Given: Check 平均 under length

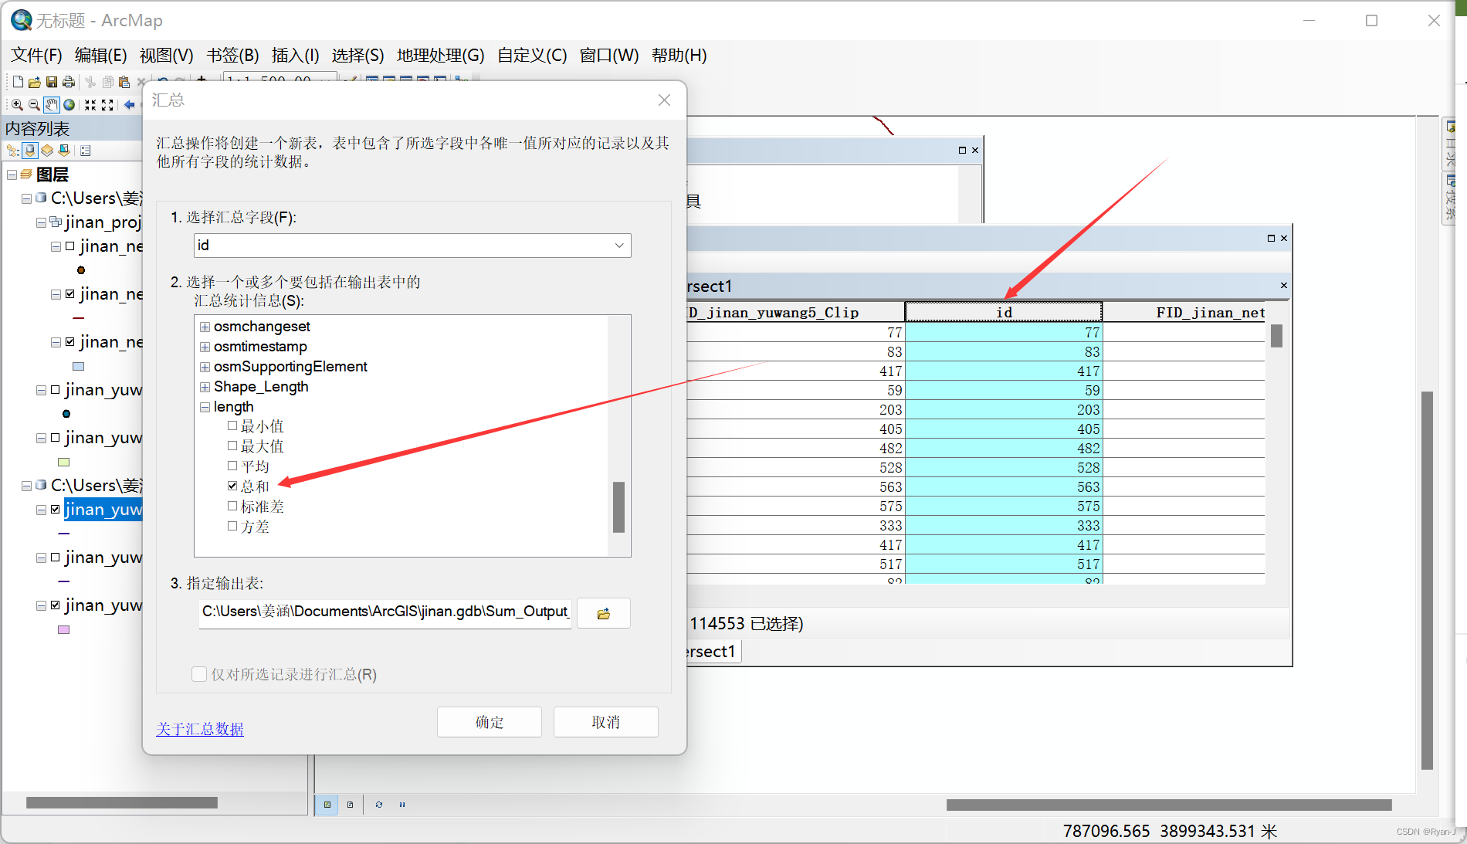Looking at the screenshot, I should point(232,466).
